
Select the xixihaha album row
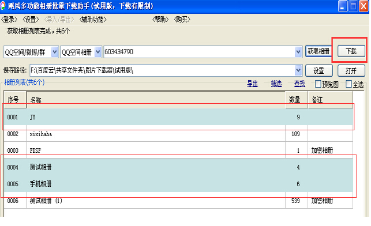[178, 134]
